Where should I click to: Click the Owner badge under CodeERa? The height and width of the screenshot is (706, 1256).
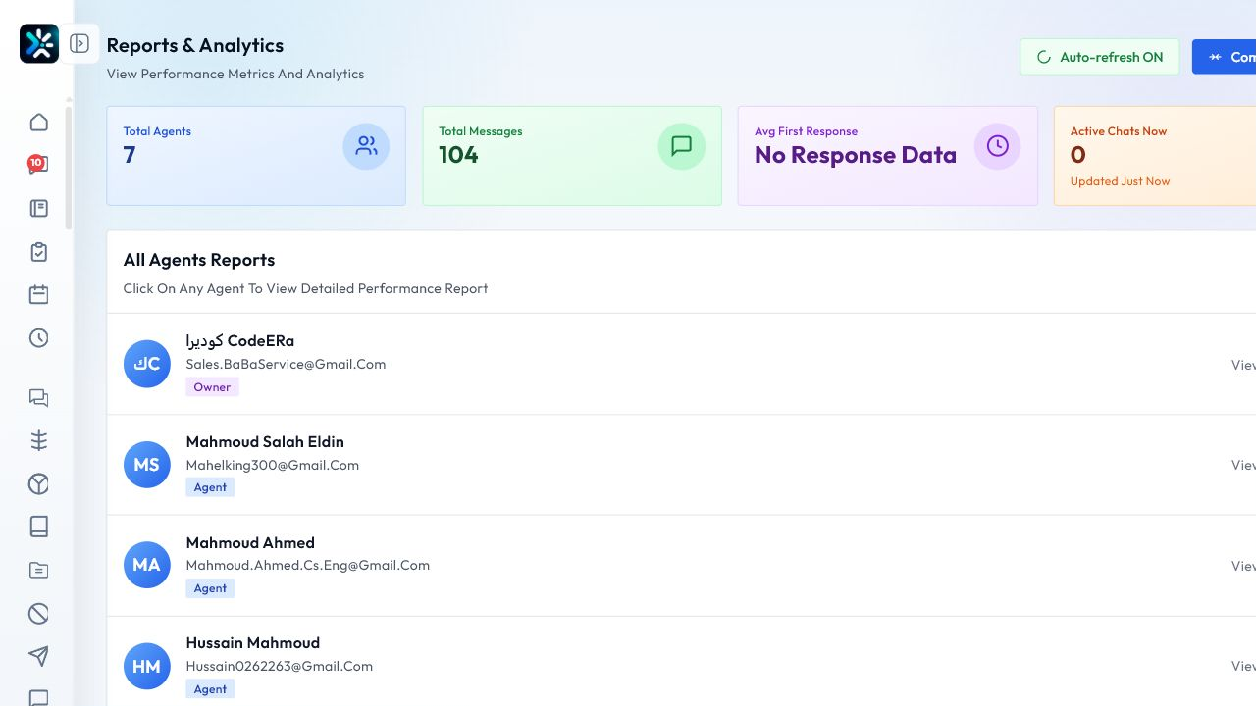212,387
